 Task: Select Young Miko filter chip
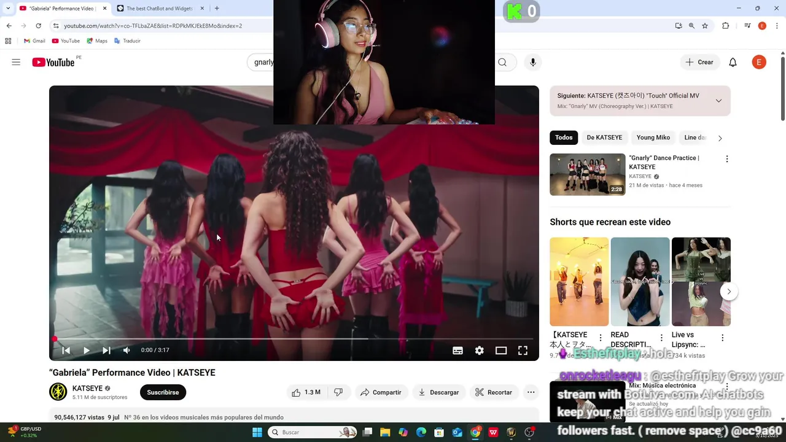(x=653, y=138)
